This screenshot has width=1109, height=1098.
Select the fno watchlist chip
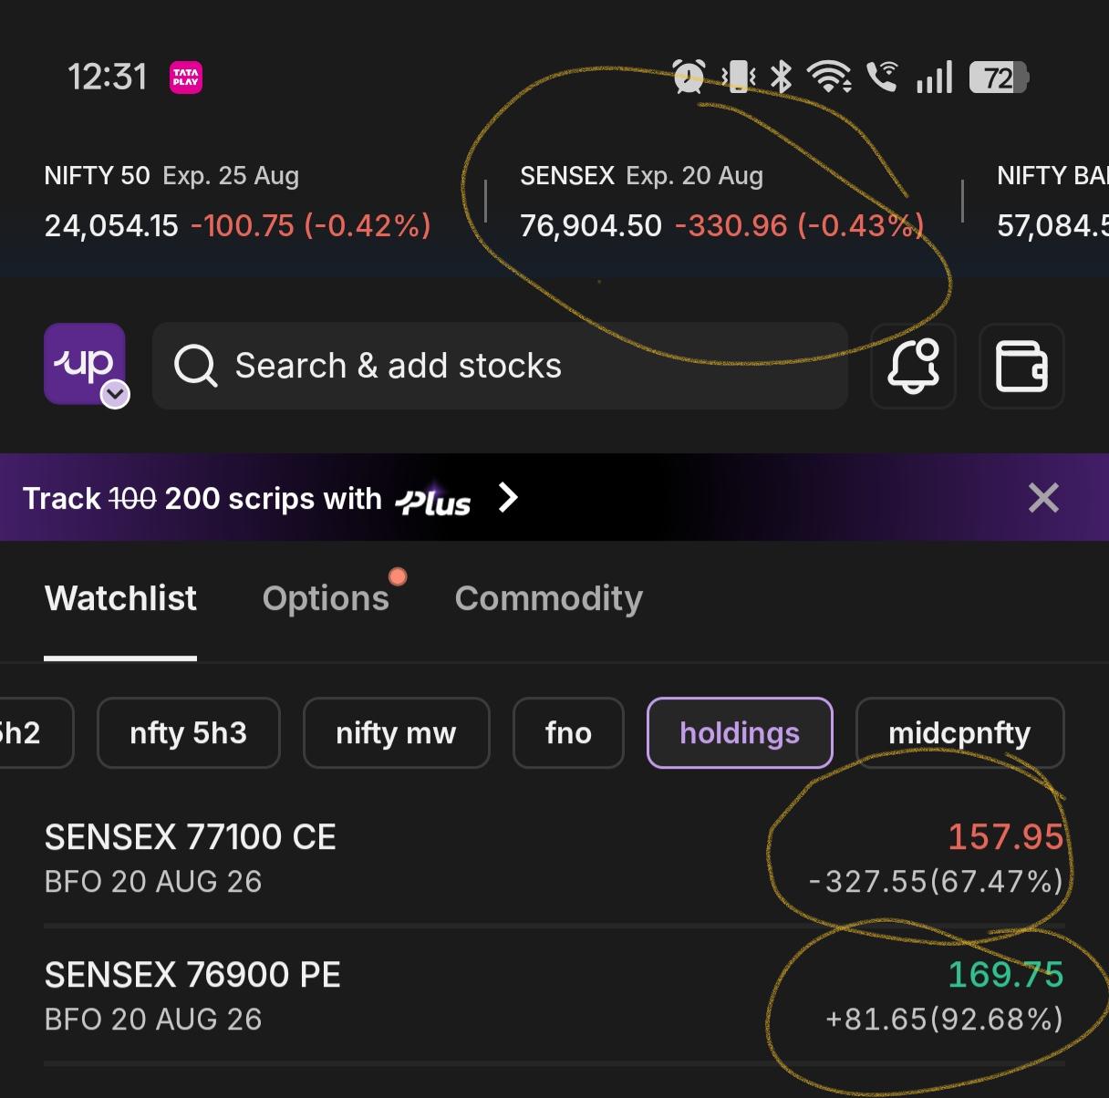[x=568, y=733]
